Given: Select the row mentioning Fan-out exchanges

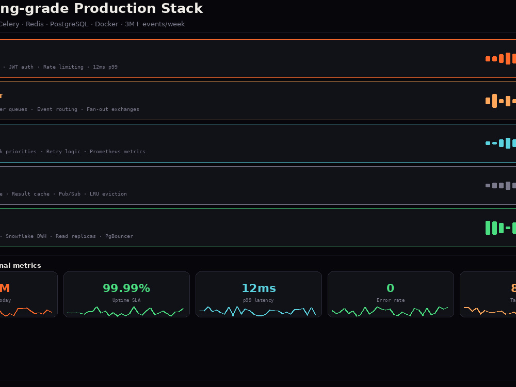Looking at the screenshot, I should [258, 101].
